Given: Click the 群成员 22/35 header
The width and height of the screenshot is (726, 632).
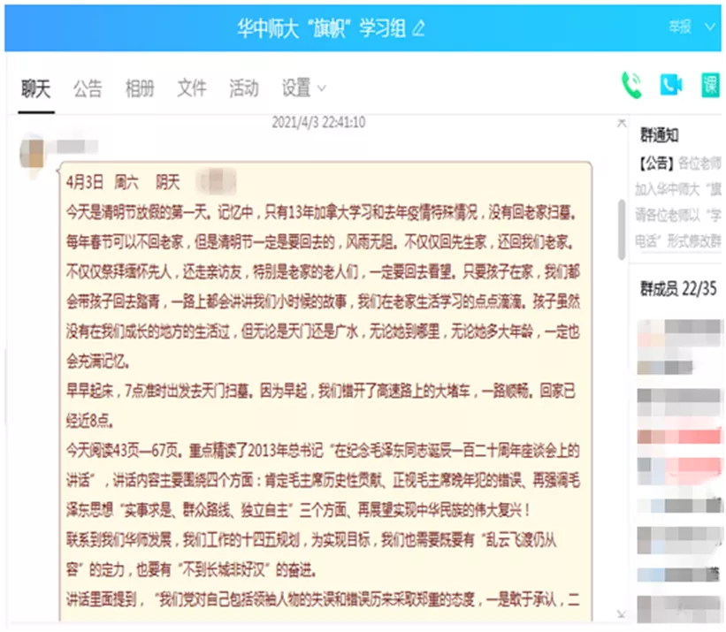Looking at the screenshot, I should (679, 288).
